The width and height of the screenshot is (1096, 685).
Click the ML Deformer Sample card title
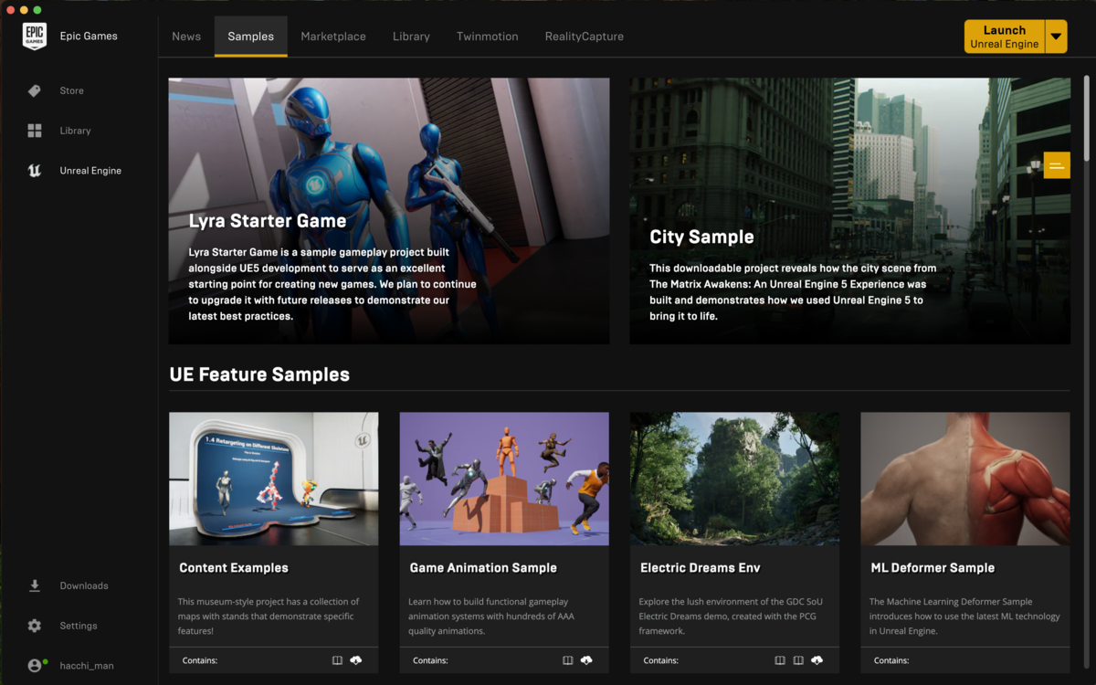933,568
